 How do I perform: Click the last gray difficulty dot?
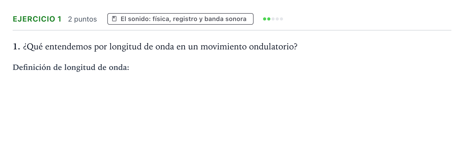coord(281,19)
